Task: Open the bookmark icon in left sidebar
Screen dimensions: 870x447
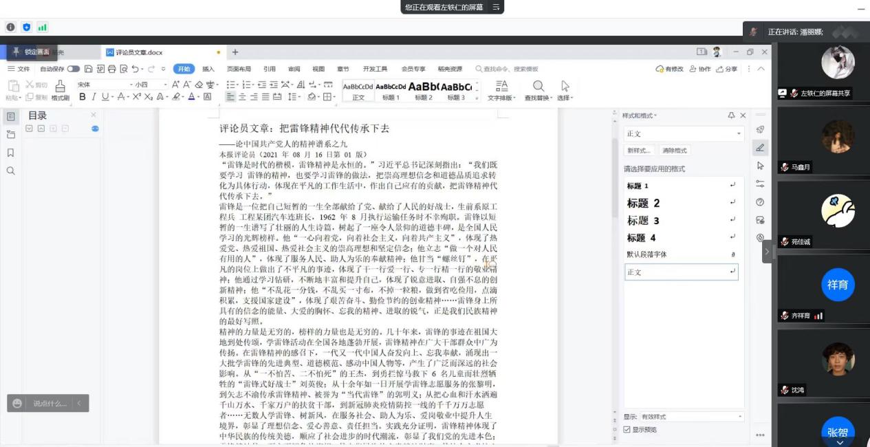Action: [10, 153]
